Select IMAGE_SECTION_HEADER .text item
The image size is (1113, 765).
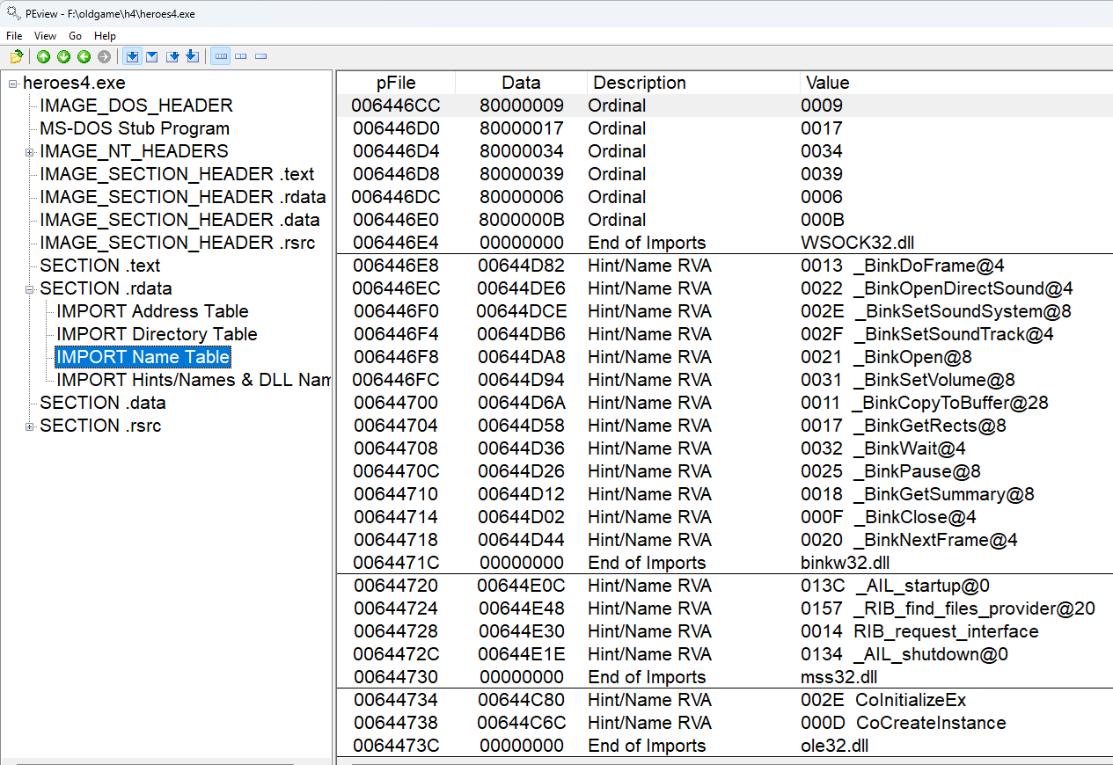pos(177,174)
